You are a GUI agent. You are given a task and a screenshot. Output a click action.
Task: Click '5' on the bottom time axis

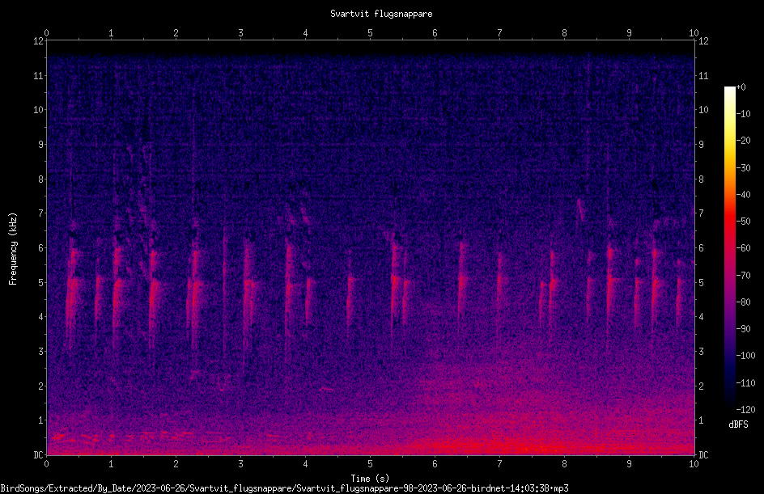pyautogui.click(x=371, y=464)
